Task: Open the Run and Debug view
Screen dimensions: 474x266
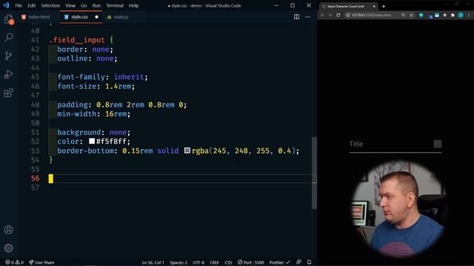Action: point(8,74)
